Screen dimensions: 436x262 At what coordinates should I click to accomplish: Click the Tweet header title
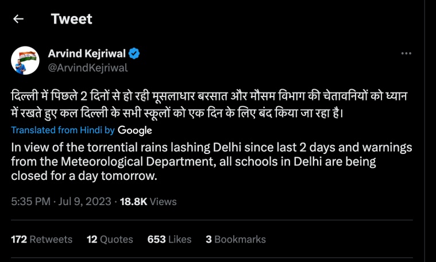71,18
